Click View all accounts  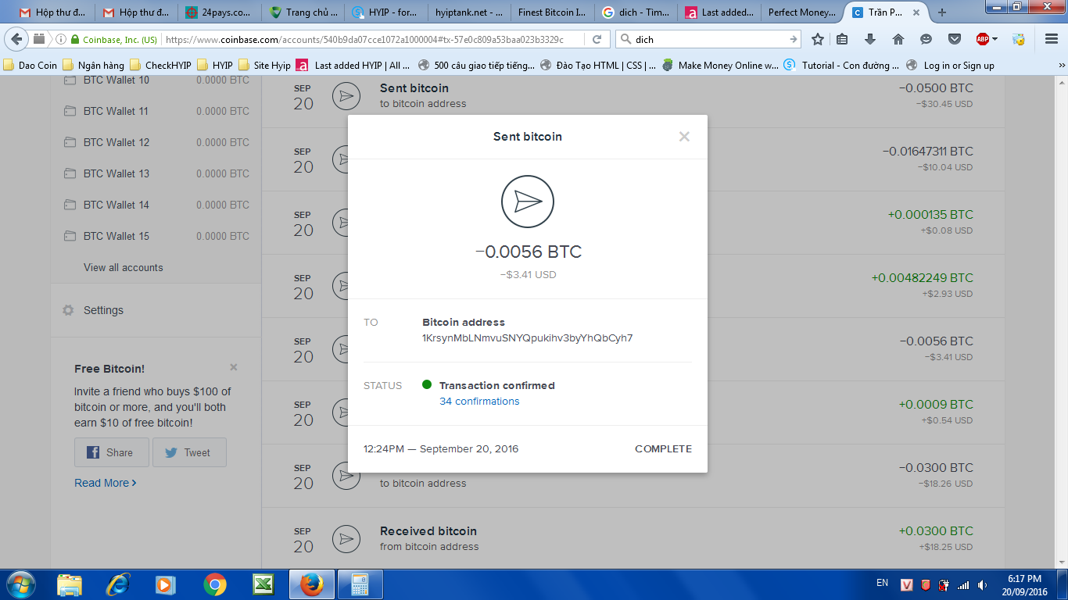pyautogui.click(x=124, y=267)
